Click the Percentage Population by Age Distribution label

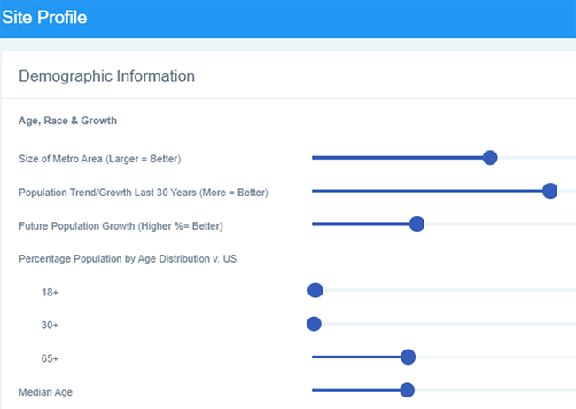(x=128, y=258)
